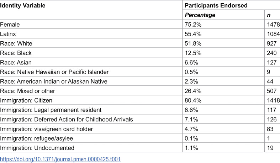
Task: Click the Race: Asian row label
Action: point(16,63)
